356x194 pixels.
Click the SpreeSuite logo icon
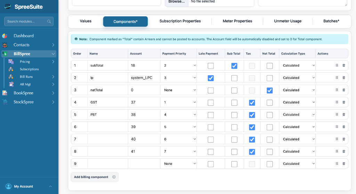(8, 7)
